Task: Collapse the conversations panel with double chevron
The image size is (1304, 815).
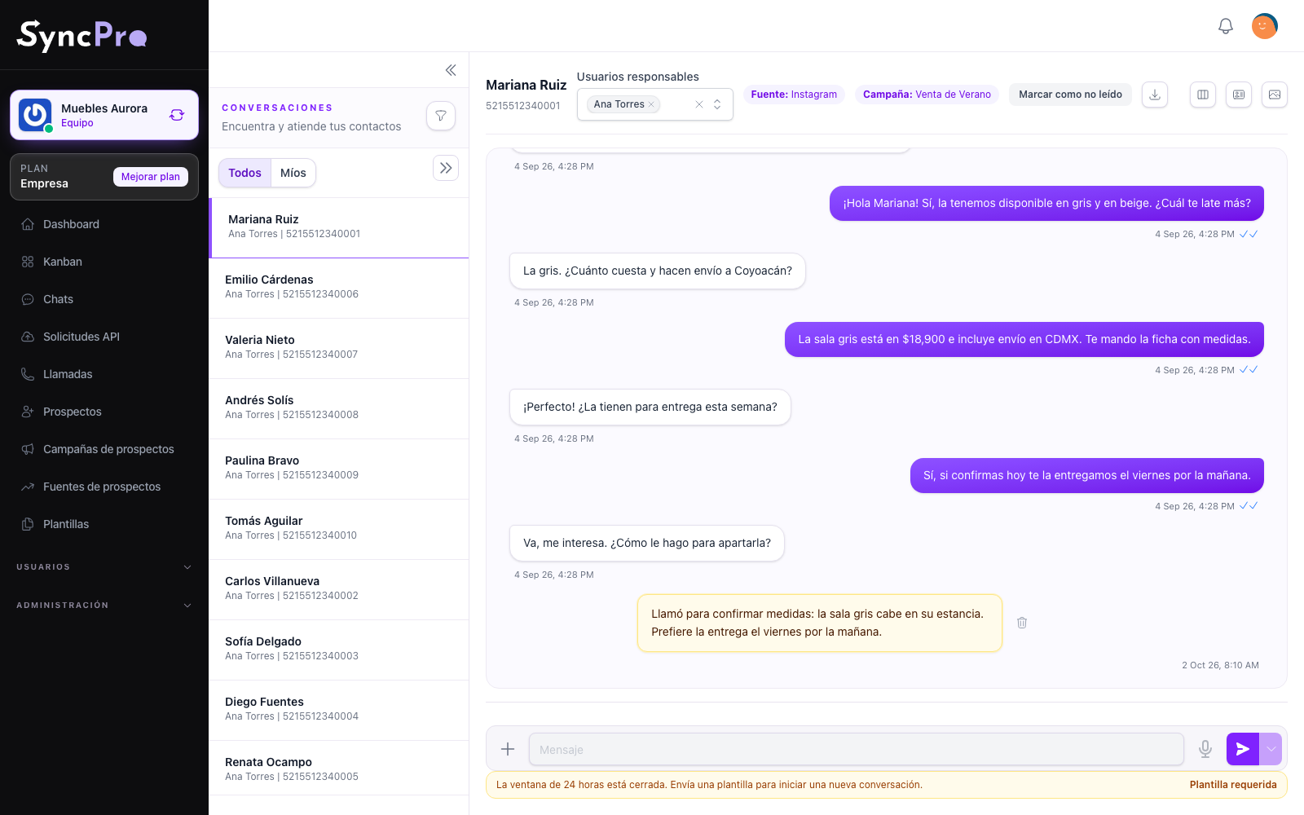Action: click(x=451, y=70)
